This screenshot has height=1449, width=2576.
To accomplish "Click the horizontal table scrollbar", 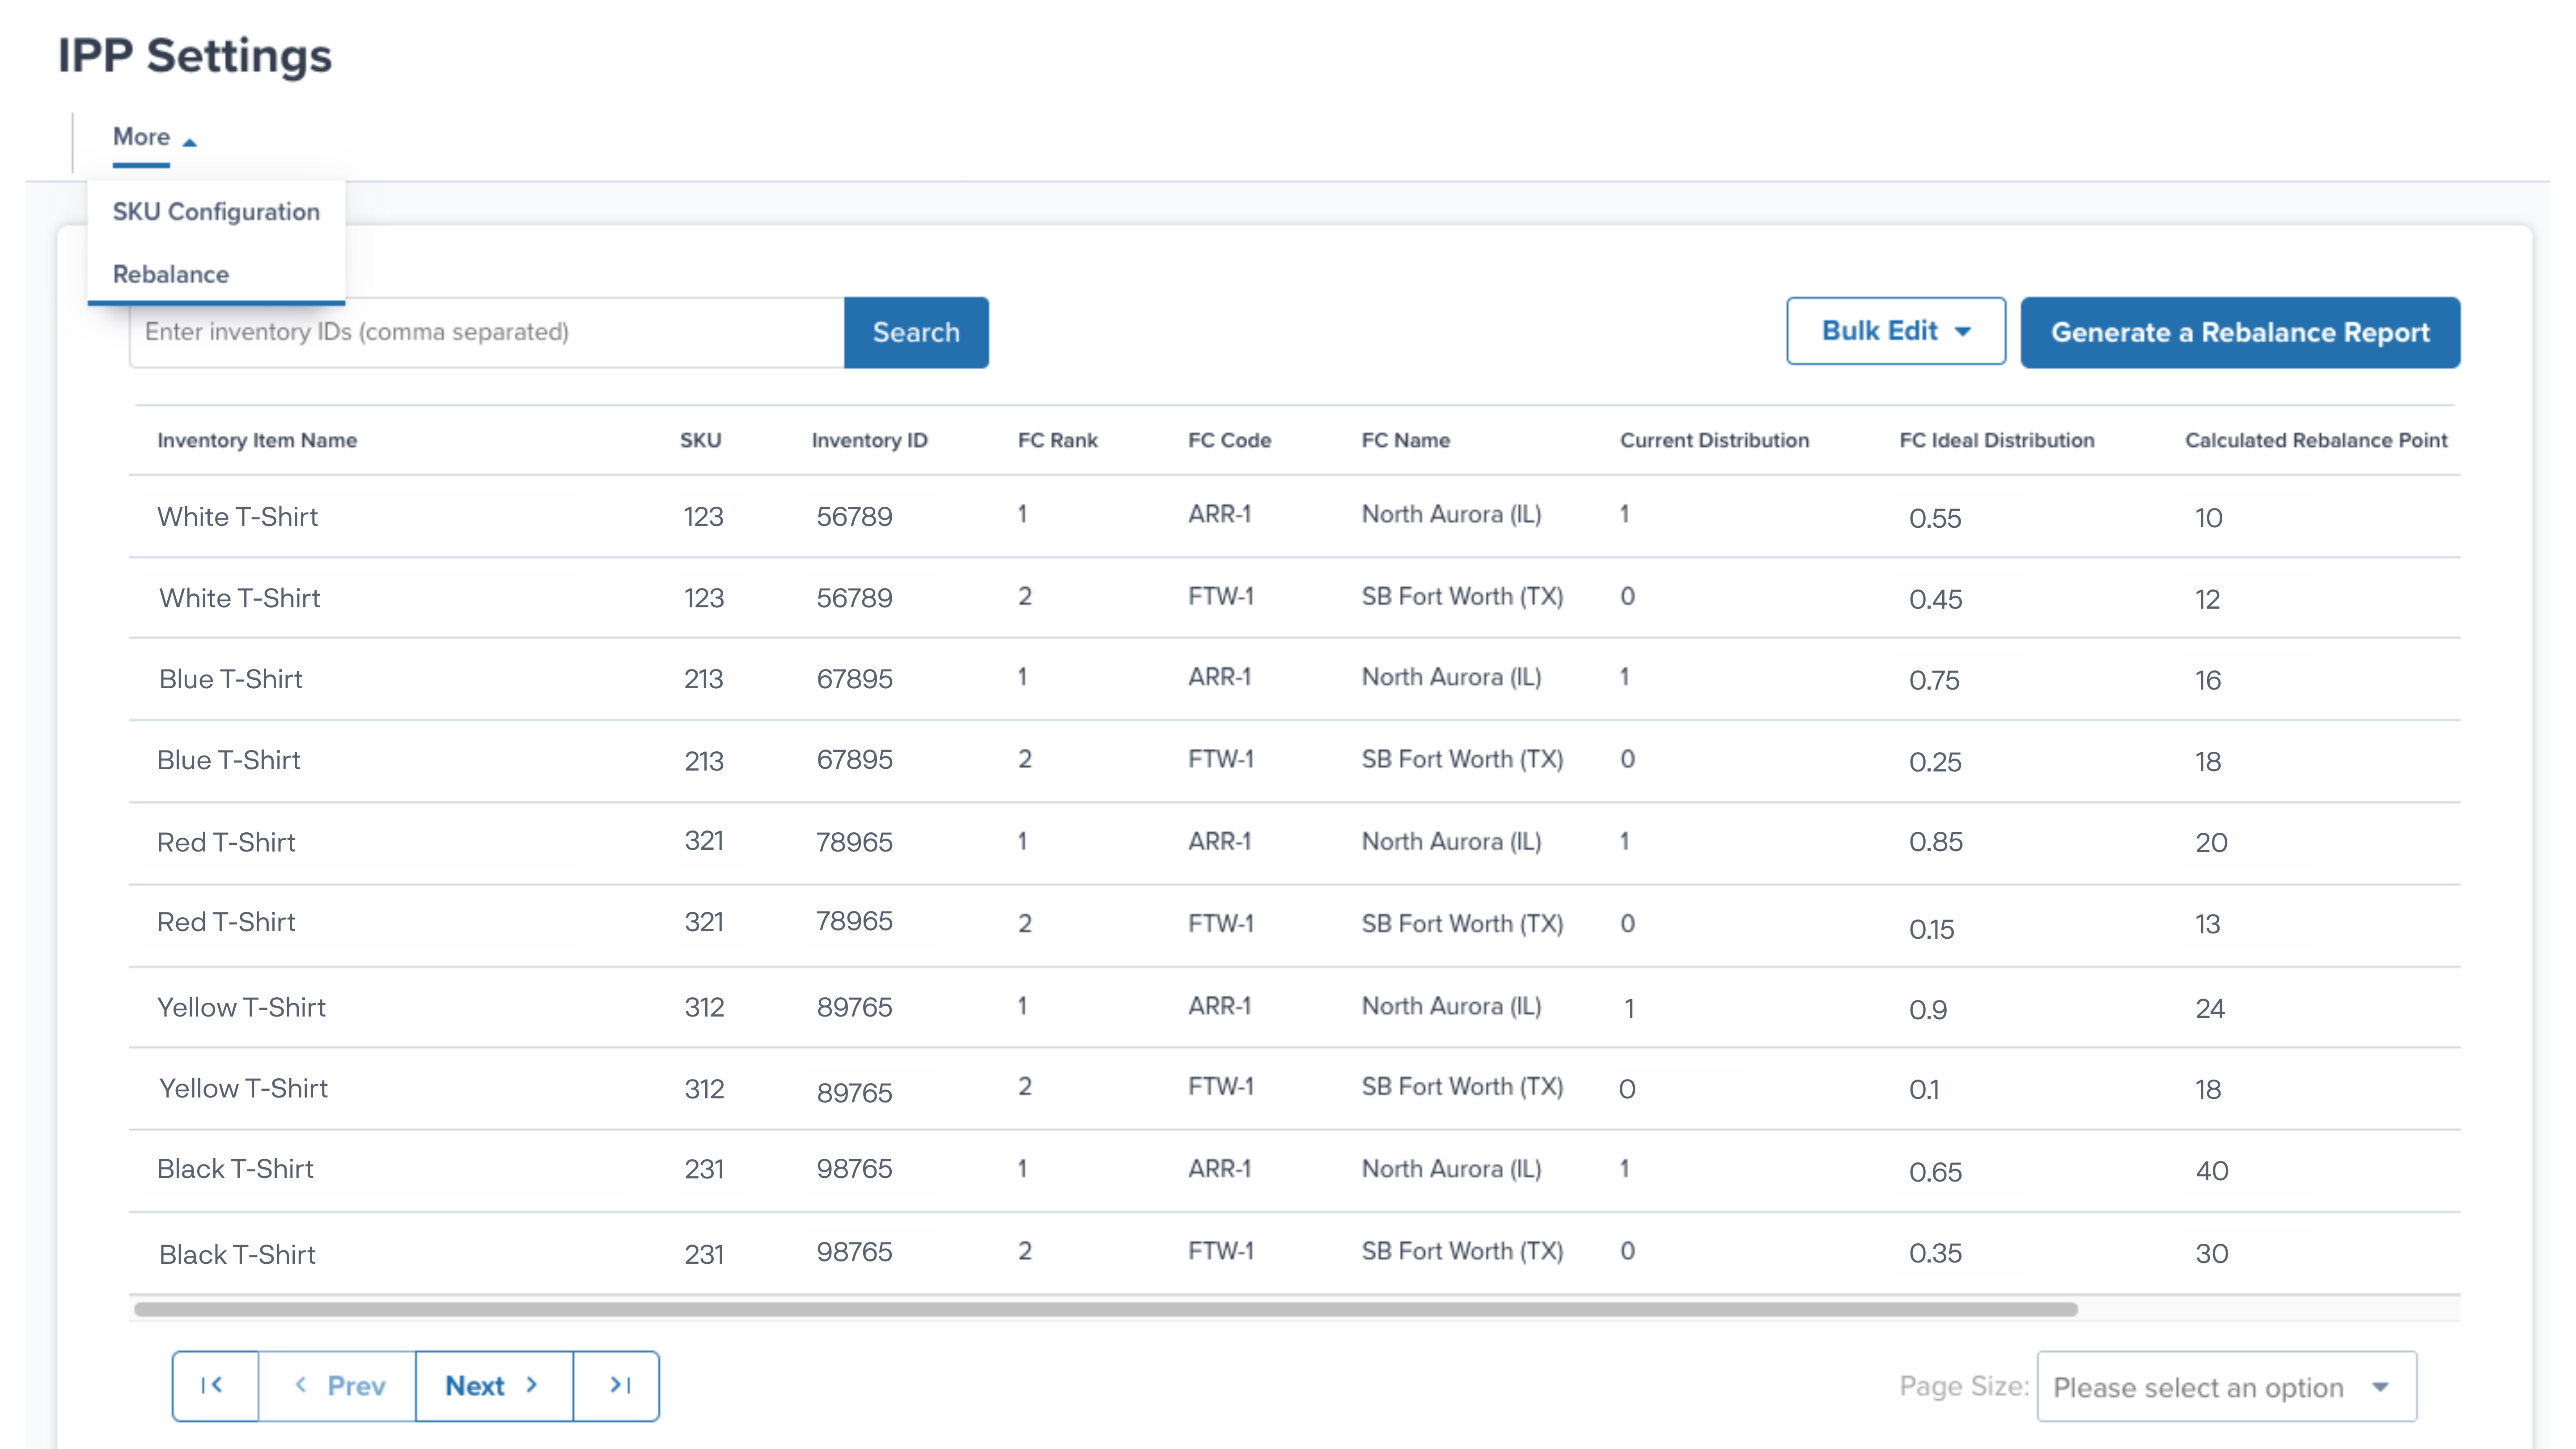I will [x=1105, y=1309].
